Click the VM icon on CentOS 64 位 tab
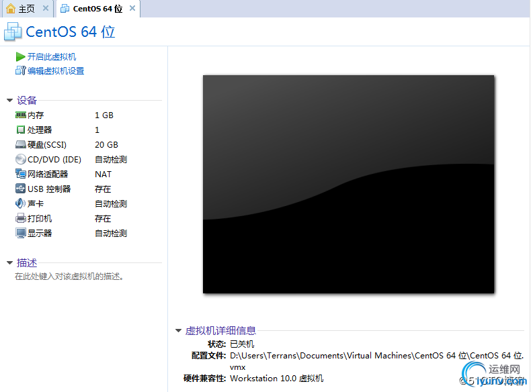This screenshot has width=531, height=392. pyautogui.click(x=65, y=9)
